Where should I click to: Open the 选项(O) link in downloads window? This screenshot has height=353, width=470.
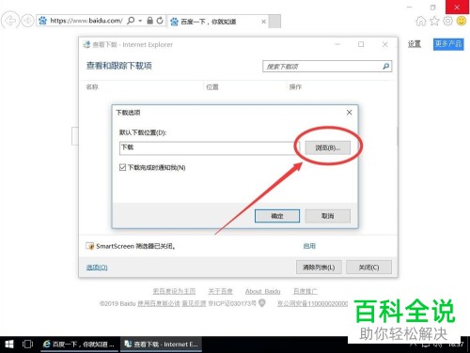(97, 268)
